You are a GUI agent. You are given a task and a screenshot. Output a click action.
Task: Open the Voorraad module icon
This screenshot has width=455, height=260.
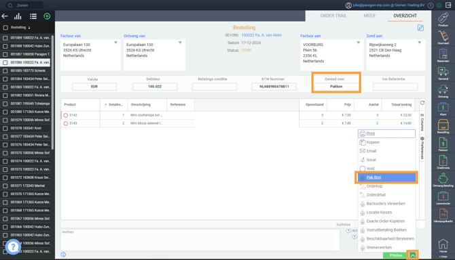click(x=443, y=36)
